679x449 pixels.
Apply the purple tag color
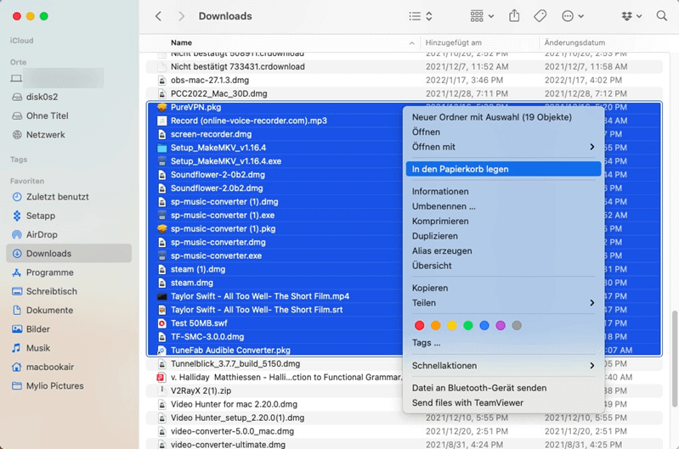tap(501, 325)
